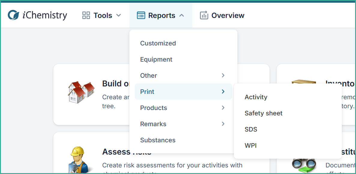Select Substances from Reports menu
The height and width of the screenshot is (174, 356).
click(183, 140)
